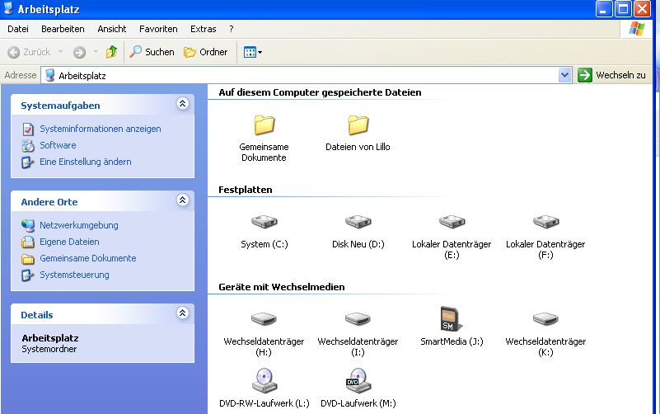The image size is (660, 414).
Task: Open the SmartMedia (J:) card icon
Action: click(451, 319)
